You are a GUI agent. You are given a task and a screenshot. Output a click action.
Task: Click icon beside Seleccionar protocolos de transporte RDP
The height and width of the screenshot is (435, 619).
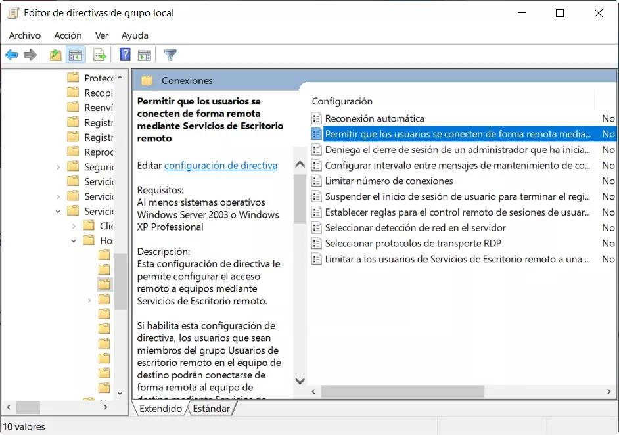[x=316, y=243]
